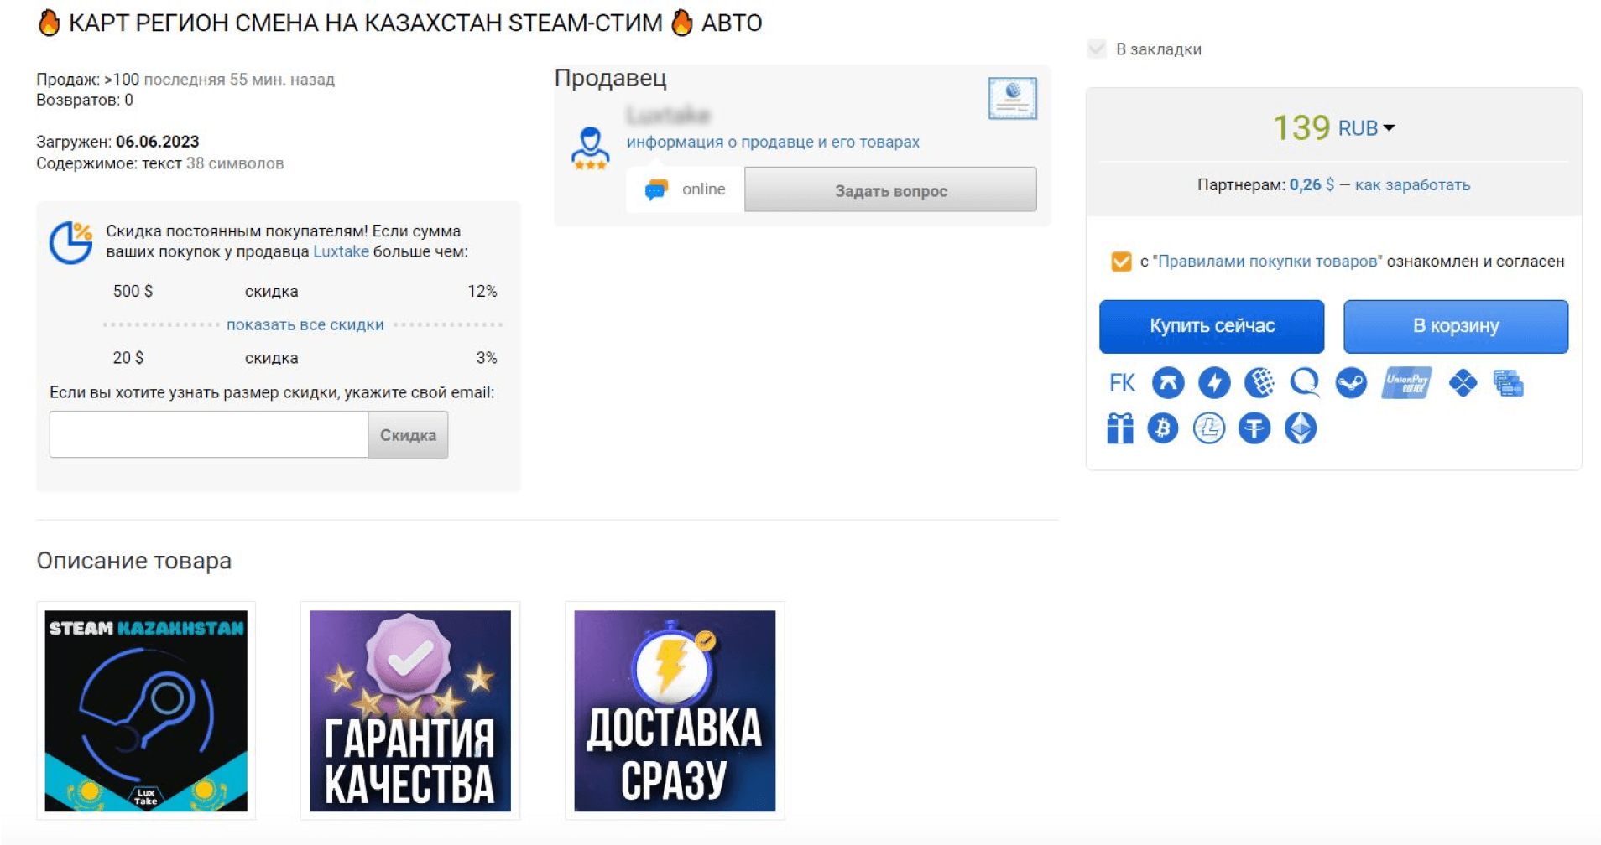The height and width of the screenshot is (845, 1601).
Task: Open the Steam Kazakhstan product thumbnail
Action: coord(146,710)
